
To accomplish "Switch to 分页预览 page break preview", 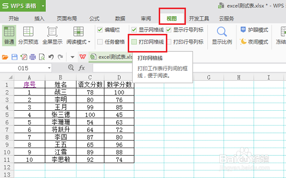I will (x=28, y=35).
